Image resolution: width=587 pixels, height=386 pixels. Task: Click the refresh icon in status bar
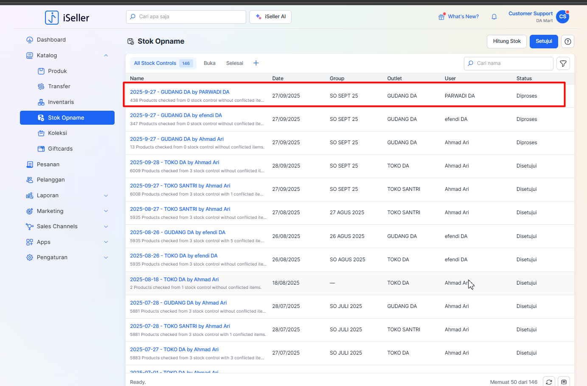[549, 382]
